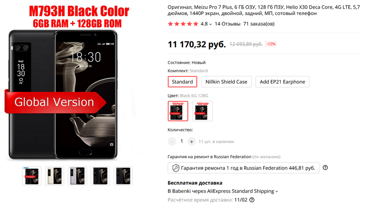This screenshot has height=206, width=365.
Task: Increase quantity with the plus button
Action: [x=191, y=141]
